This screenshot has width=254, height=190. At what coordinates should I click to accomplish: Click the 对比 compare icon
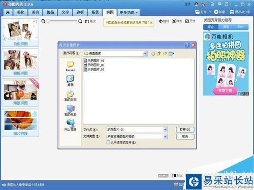[177, 176]
